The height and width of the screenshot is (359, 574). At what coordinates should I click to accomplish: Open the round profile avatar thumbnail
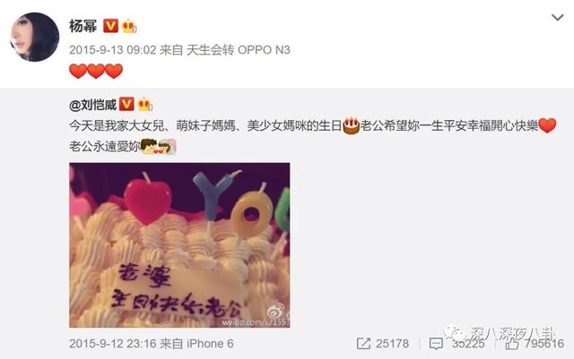click(x=35, y=37)
